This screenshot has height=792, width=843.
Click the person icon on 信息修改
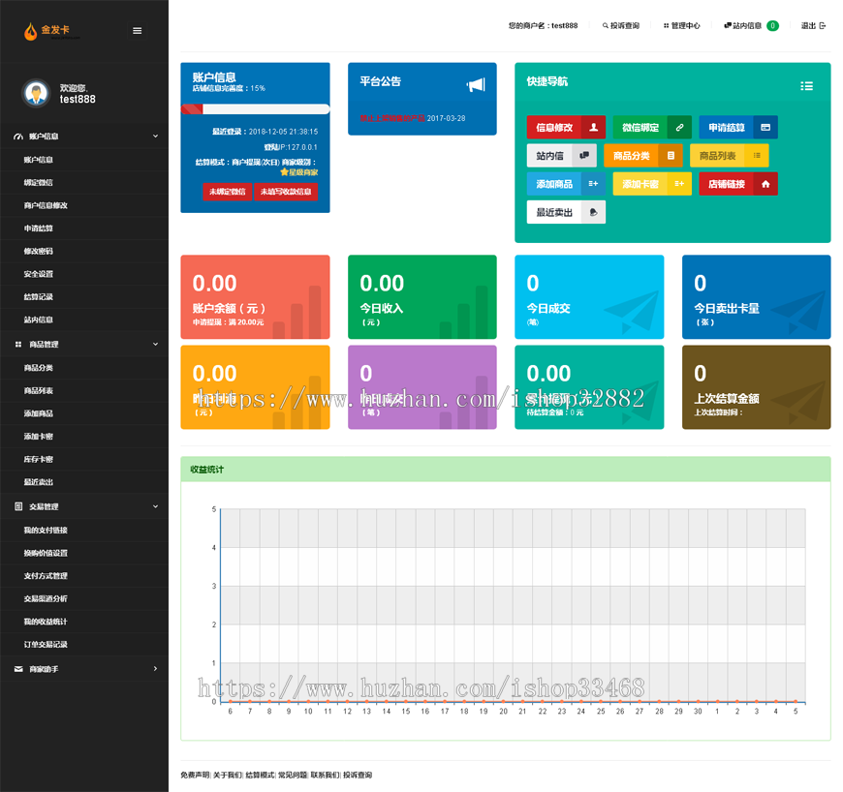point(594,128)
